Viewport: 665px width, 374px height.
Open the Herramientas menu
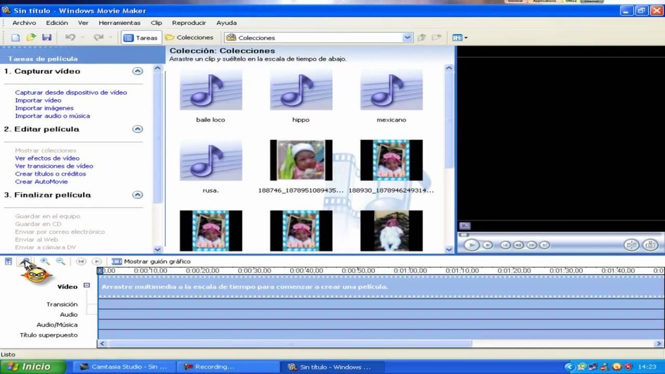pyautogui.click(x=120, y=23)
